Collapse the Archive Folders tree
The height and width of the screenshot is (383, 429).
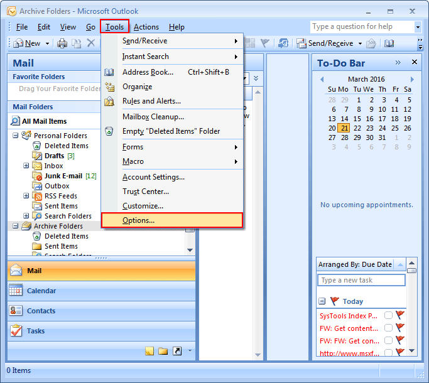[16, 225]
